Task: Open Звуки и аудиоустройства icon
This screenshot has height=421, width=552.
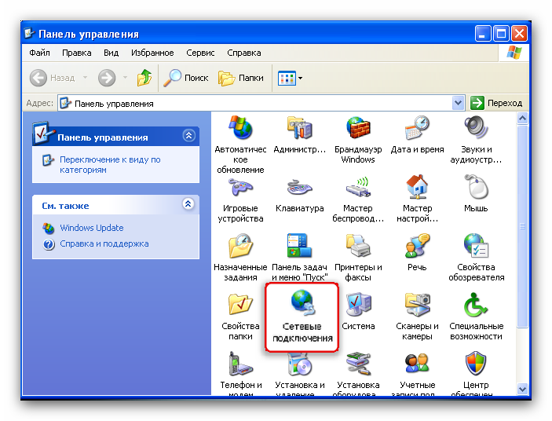Action: (476, 128)
